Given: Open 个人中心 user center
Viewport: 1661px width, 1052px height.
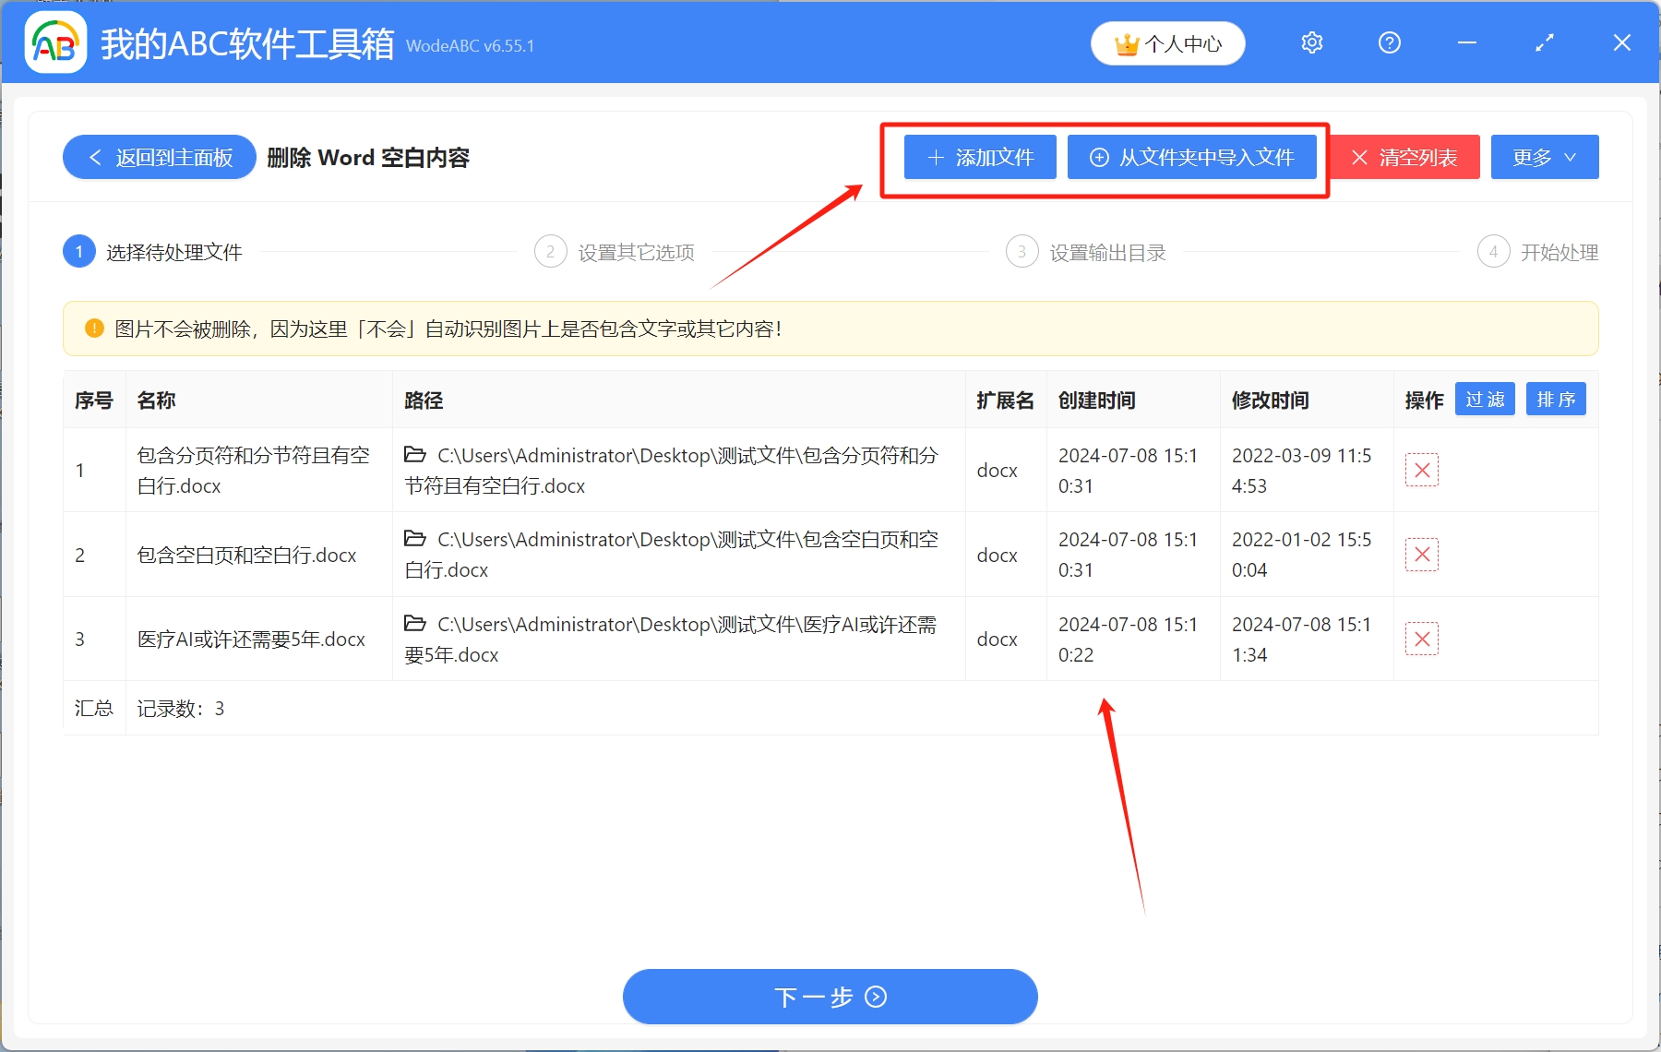Looking at the screenshot, I should coord(1167,43).
